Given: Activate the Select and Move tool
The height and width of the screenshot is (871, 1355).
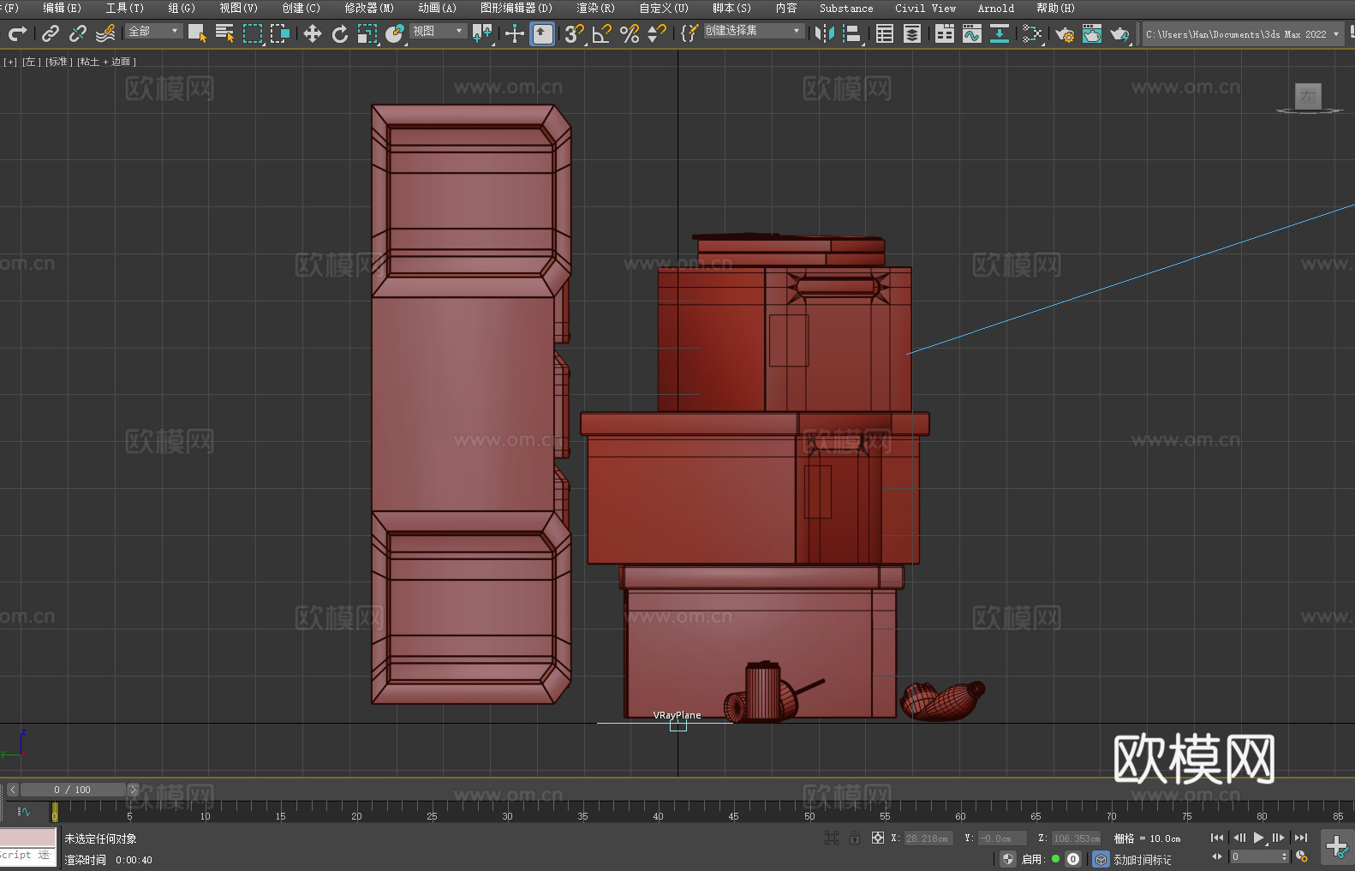Looking at the screenshot, I should (x=313, y=33).
